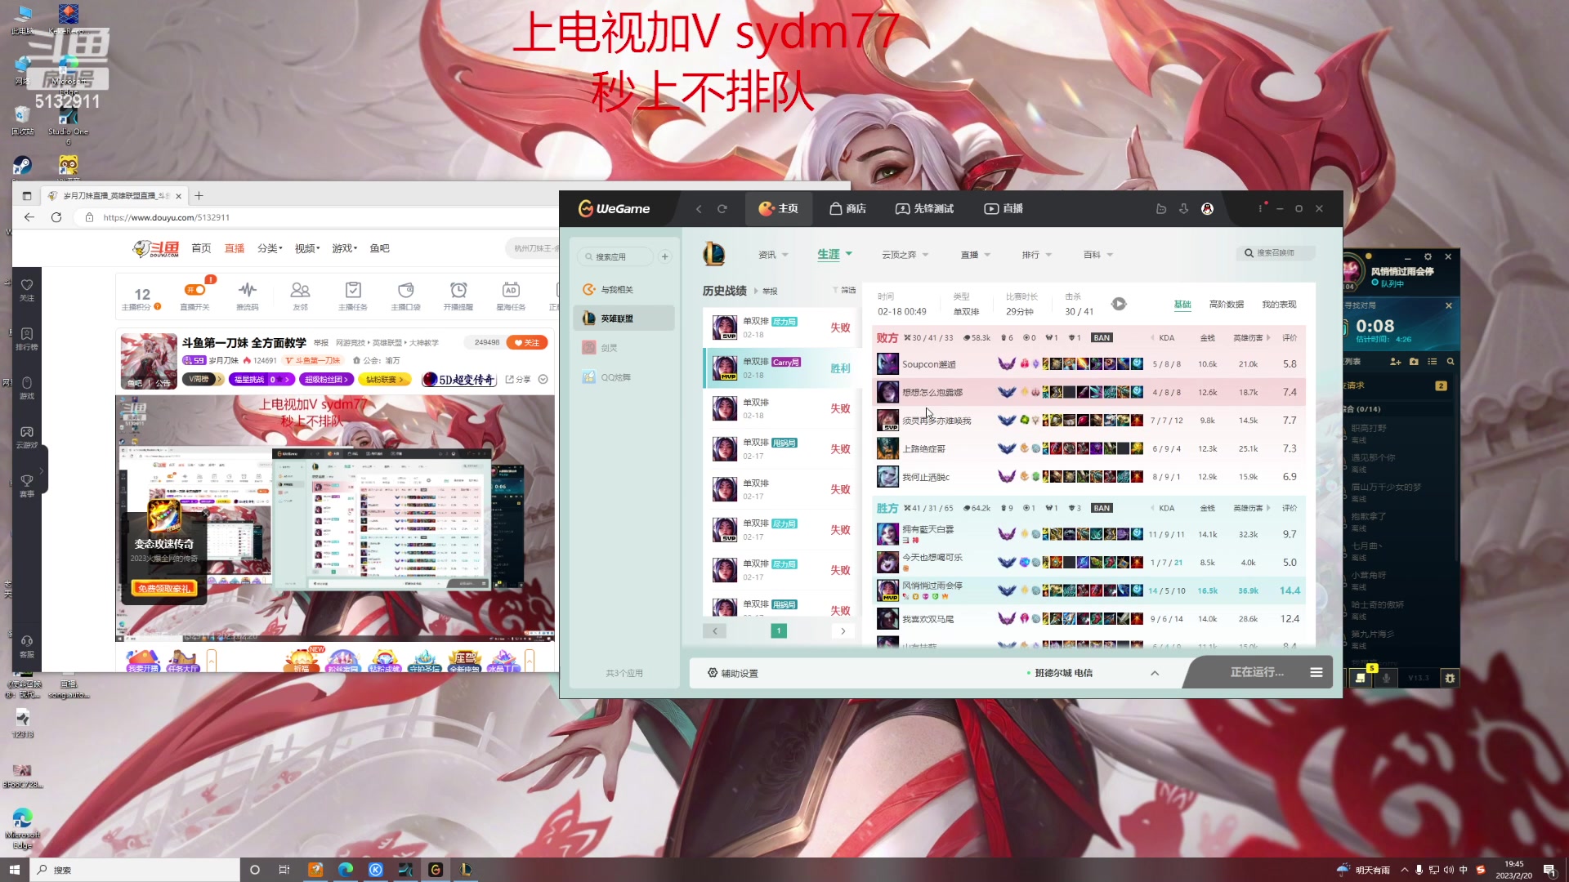Open the 超级粉丝团 link

tap(327, 380)
